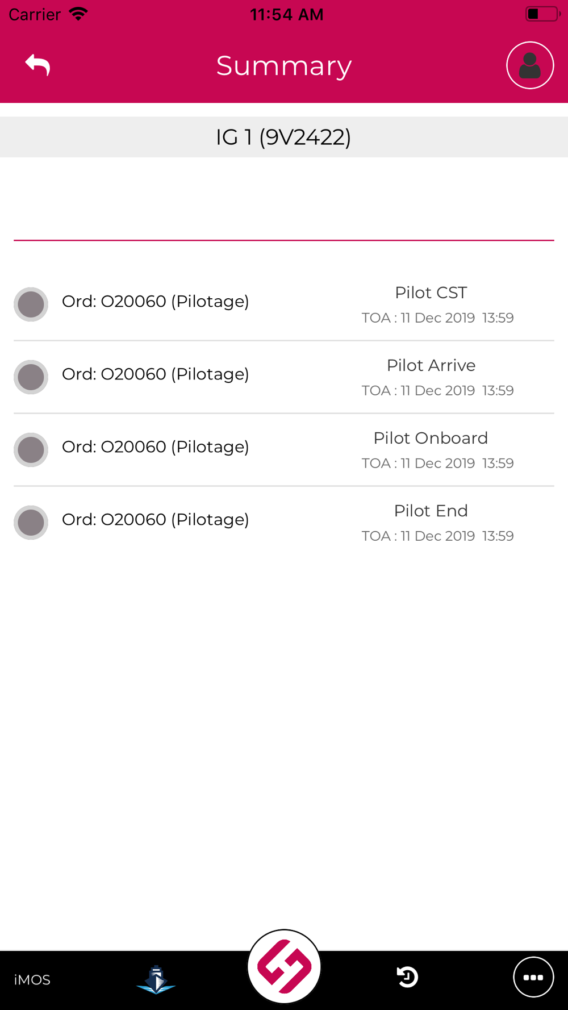Open the user profile icon
The width and height of the screenshot is (568, 1010).
pos(529,65)
